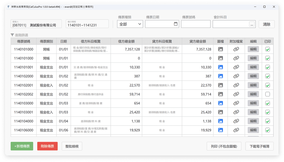The height and width of the screenshot is (162, 284).
Task: Click the attachment icon on the first 開帳 row
Action: [236, 49]
